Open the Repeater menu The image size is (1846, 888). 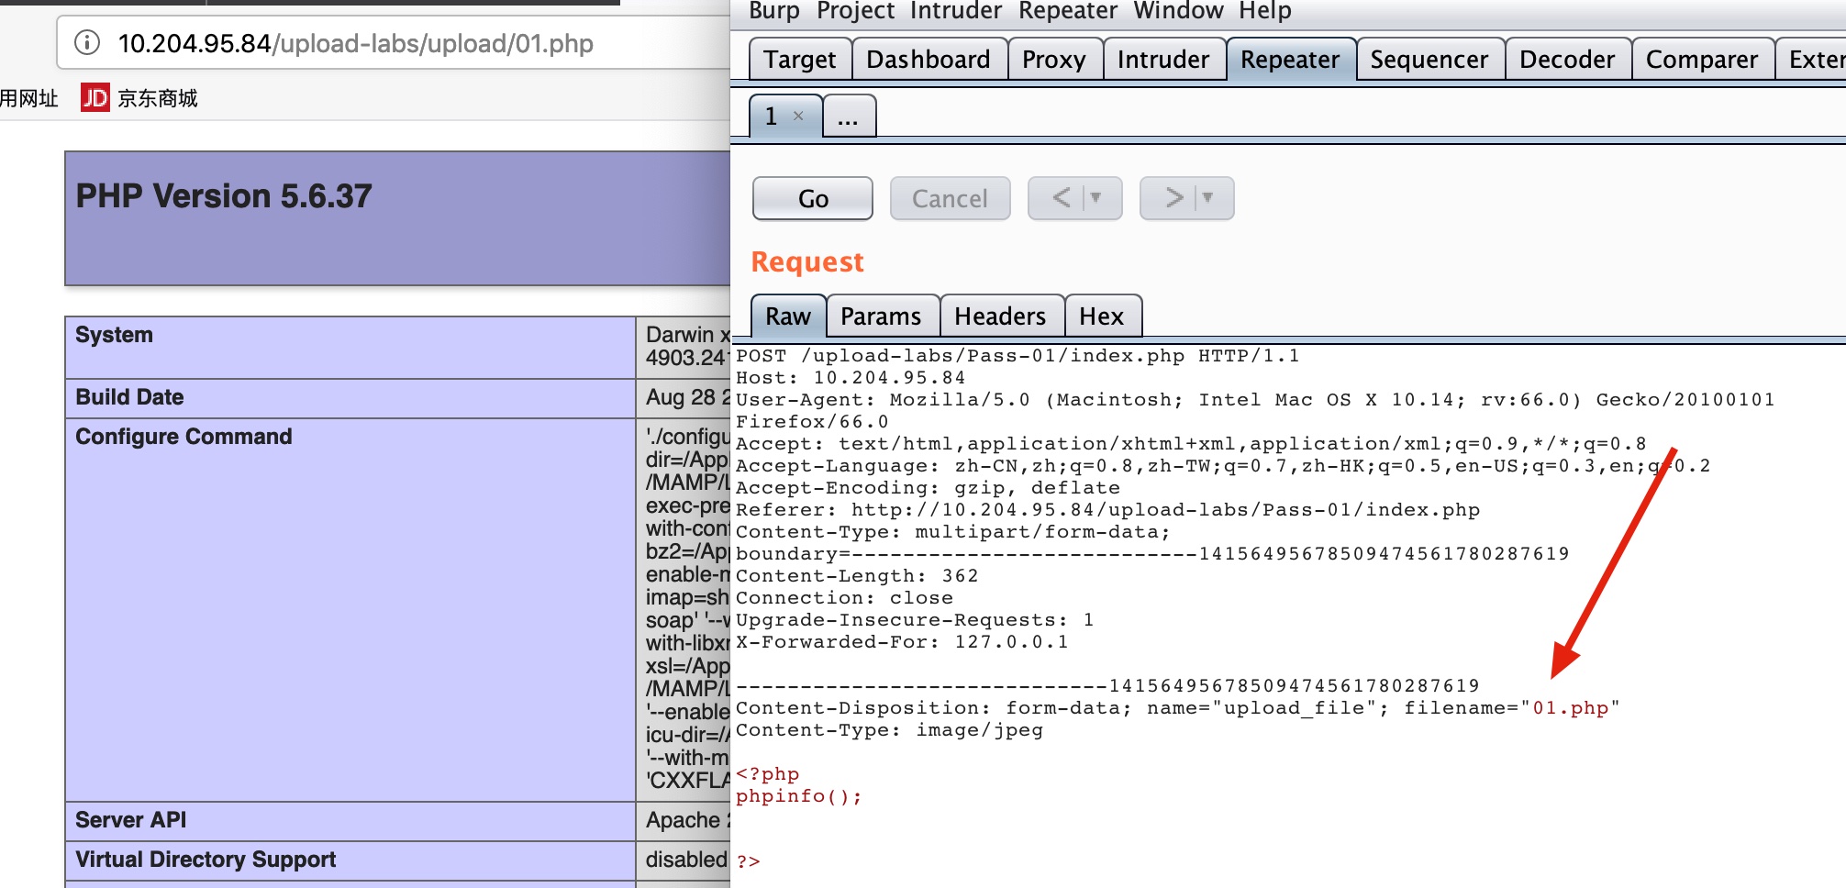(1067, 11)
